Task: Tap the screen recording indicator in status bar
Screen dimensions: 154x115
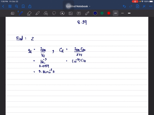Action: click(x=135, y=2)
